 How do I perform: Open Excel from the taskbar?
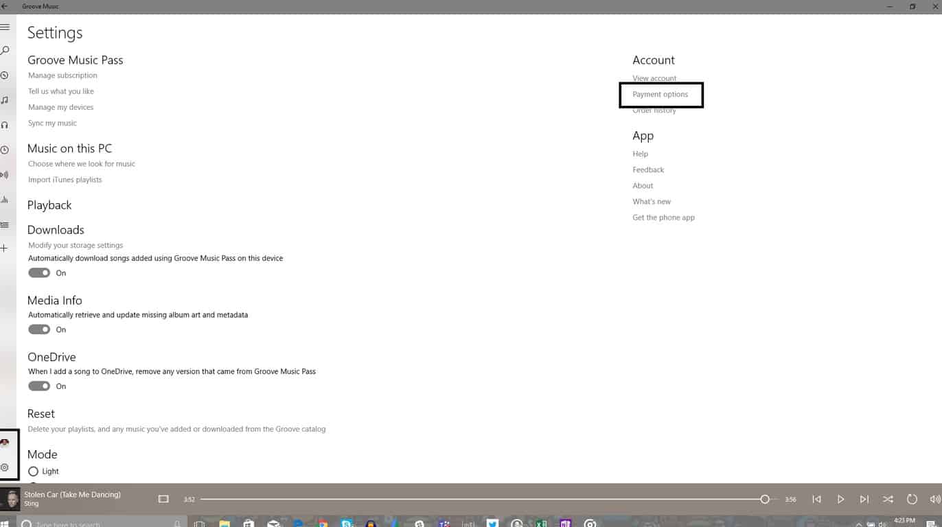tap(541, 523)
